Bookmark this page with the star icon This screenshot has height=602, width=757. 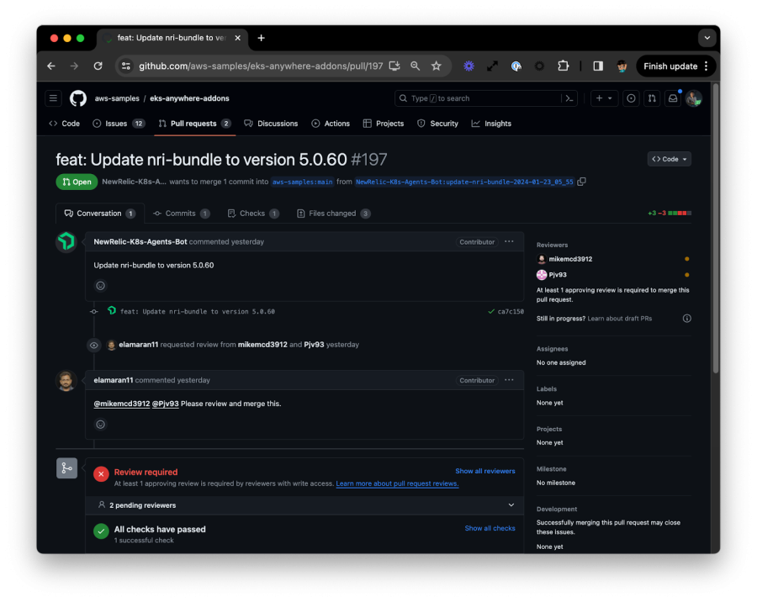[x=437, y=66]
